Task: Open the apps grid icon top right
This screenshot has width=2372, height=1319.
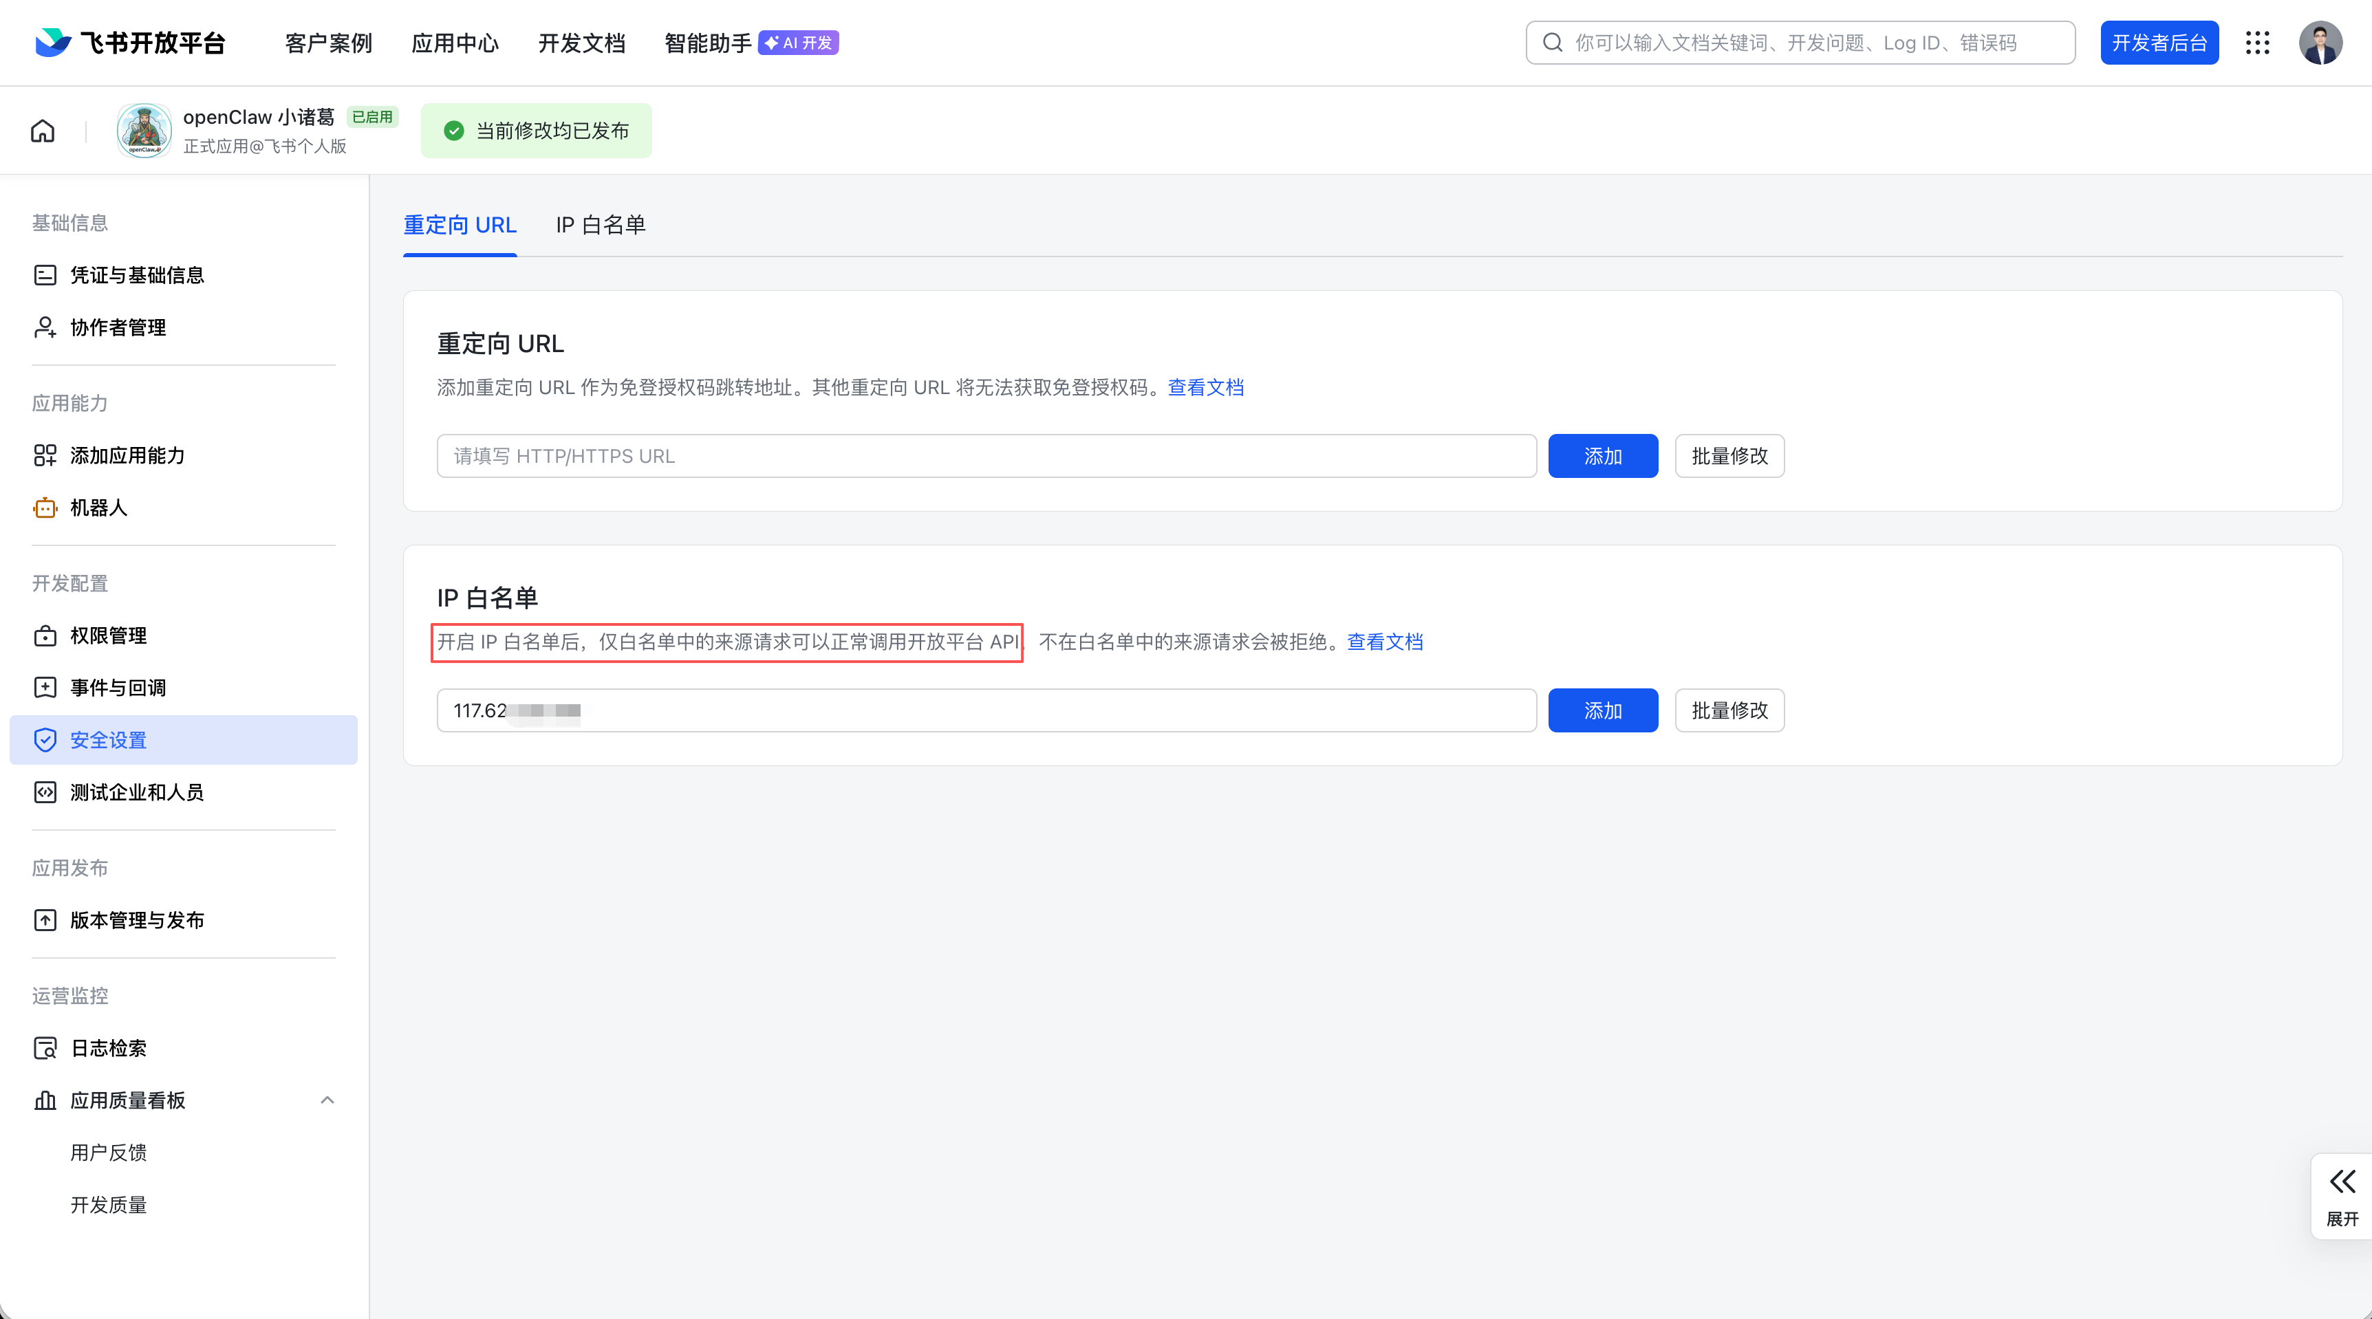Action: 2258,43
